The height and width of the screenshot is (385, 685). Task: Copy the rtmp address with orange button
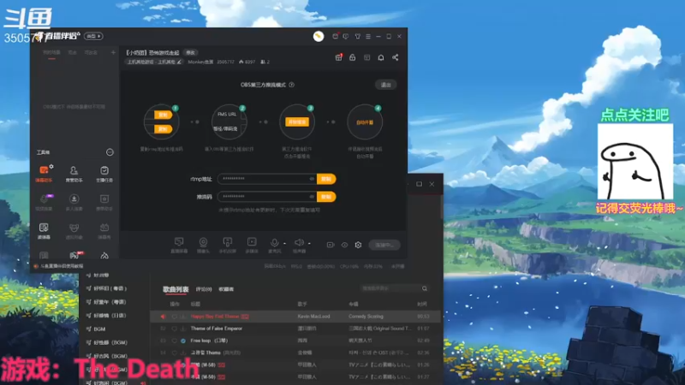click(x=326, y=179)
